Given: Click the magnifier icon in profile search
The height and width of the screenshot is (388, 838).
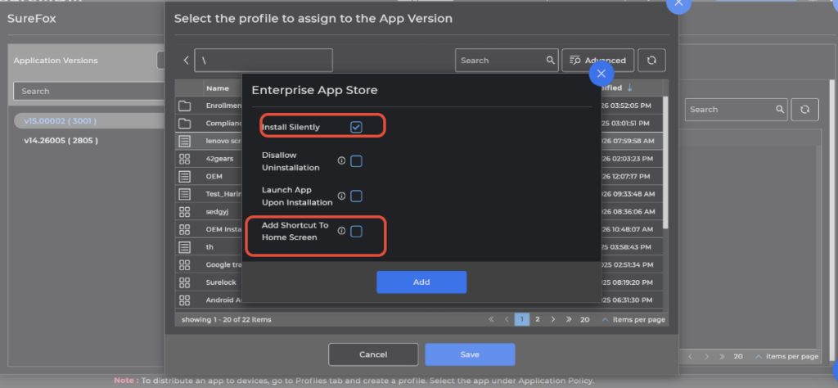Looking at the screenshot, I should point(551,60).
